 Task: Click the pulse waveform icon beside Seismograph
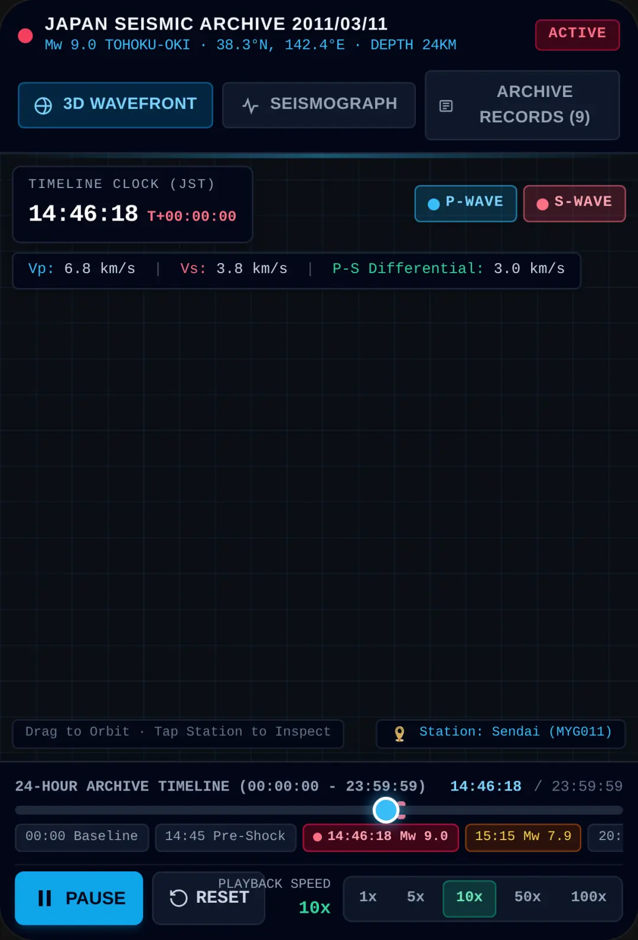pyautogui.click(x=250, y=106)
